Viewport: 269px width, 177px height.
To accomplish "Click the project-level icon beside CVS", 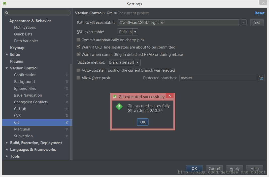I will (67, 116).
